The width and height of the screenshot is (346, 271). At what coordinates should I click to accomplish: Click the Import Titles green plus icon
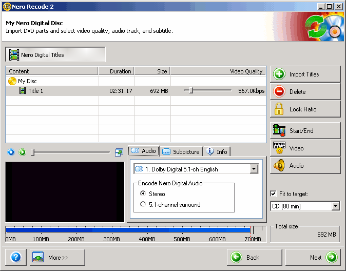pyautogui.click(x=279, y=74)
